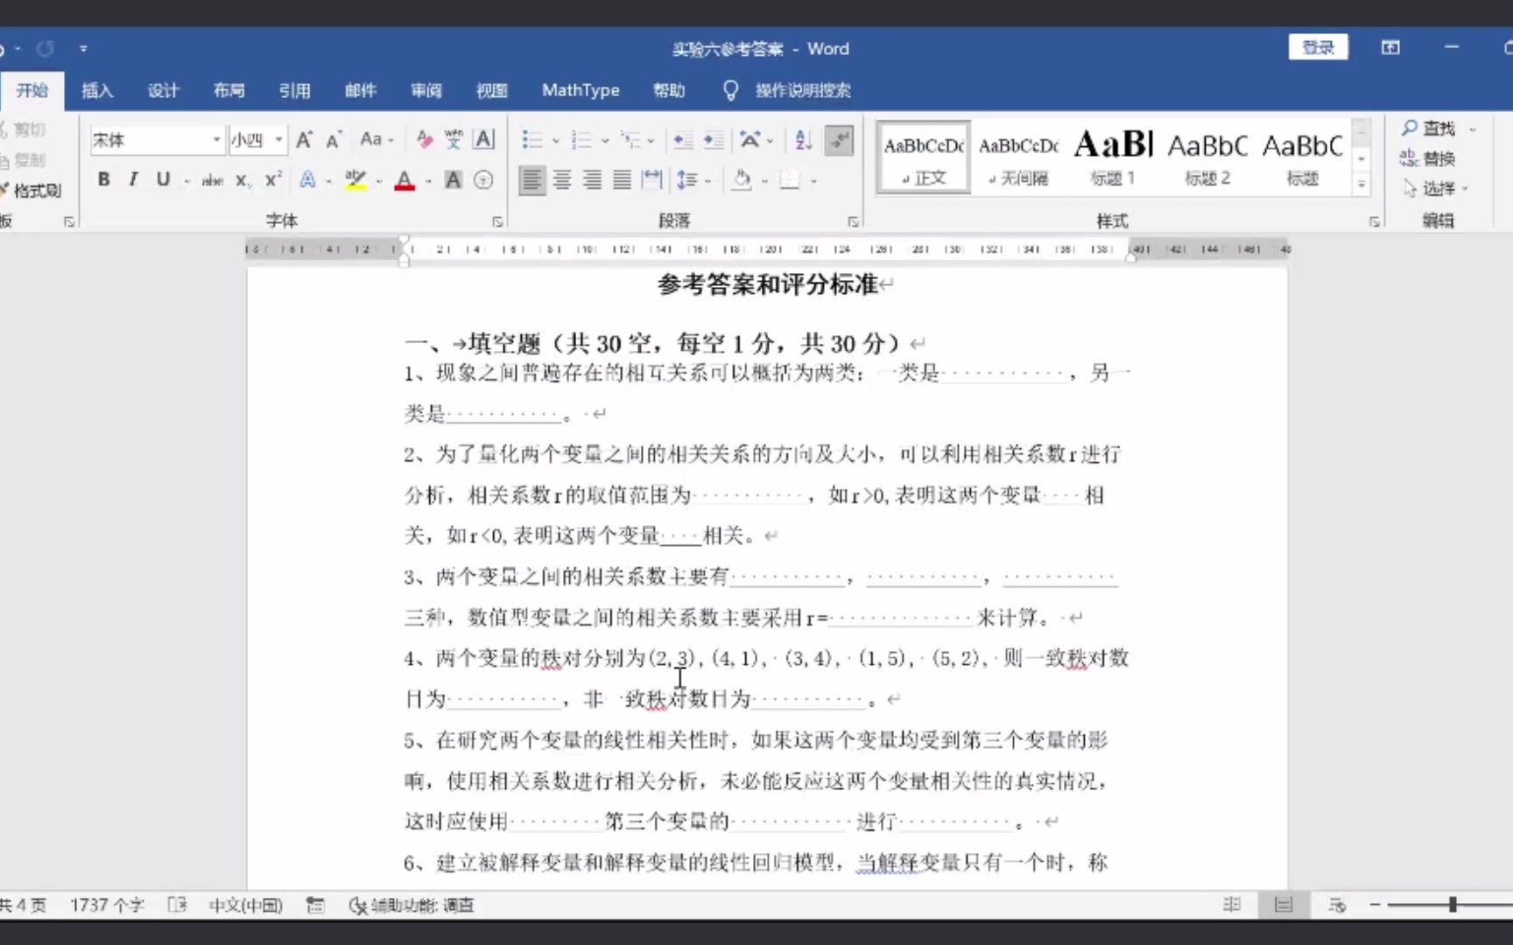Click the zoom slider handle
The image size is (1513, 945).
pos(1453,905)
